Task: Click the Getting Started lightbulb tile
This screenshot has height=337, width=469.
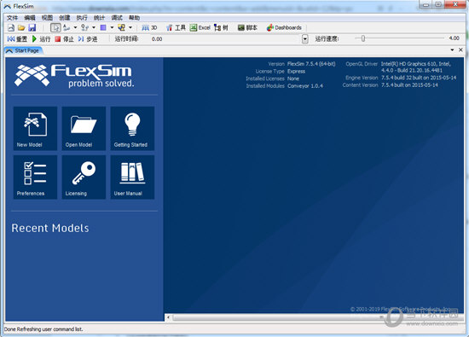Action: click(x=132, y=128)
